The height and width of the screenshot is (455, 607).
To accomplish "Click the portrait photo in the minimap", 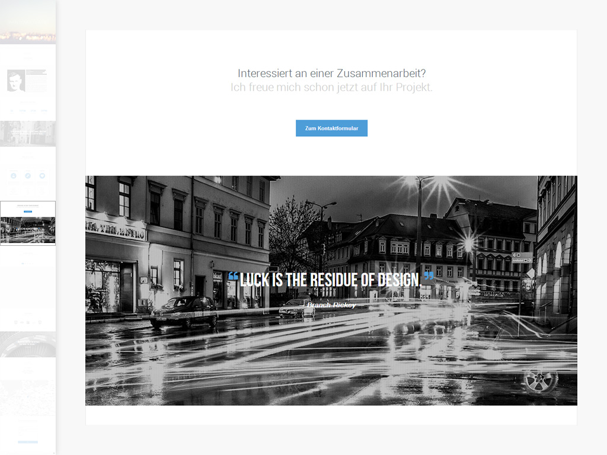I will pos(16,81).
